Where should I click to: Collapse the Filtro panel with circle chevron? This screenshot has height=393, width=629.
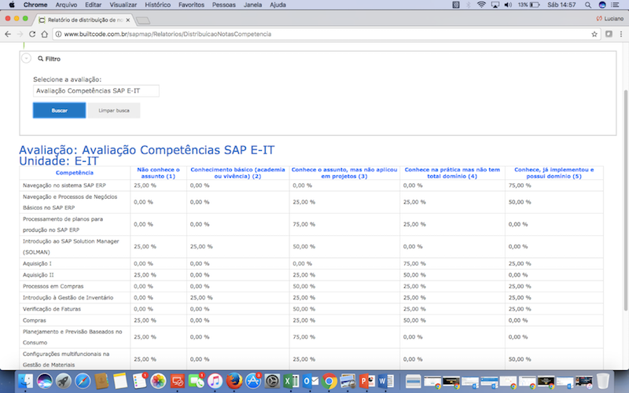(26, 58)
